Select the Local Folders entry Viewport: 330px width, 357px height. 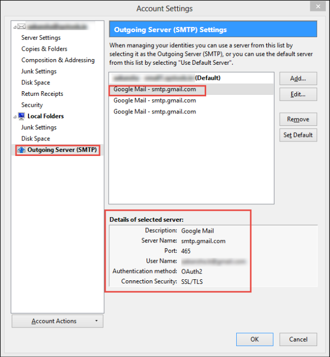pyautogui.click(x=46, y=116)
